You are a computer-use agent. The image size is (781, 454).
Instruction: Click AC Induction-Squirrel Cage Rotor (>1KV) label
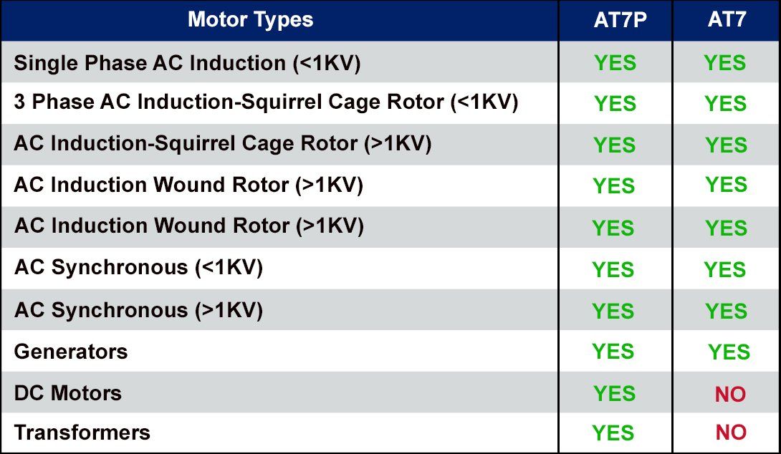coord(223,143)
